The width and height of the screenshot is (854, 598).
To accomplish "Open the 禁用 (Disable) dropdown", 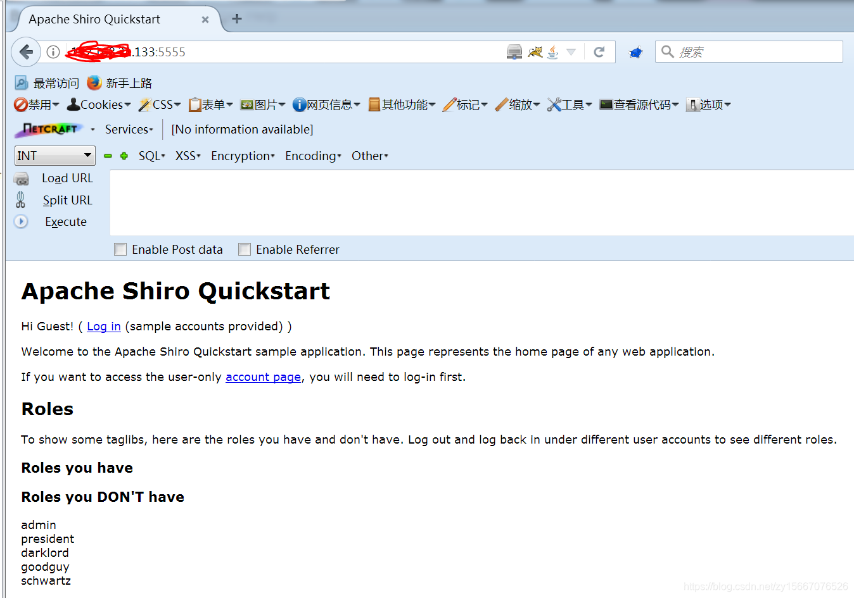I will click(x=37, y=105).
